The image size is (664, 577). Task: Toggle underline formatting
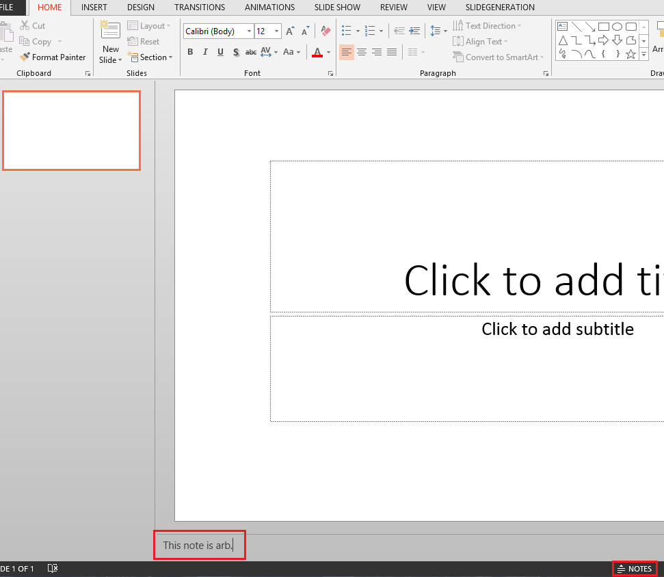(220, 52)
